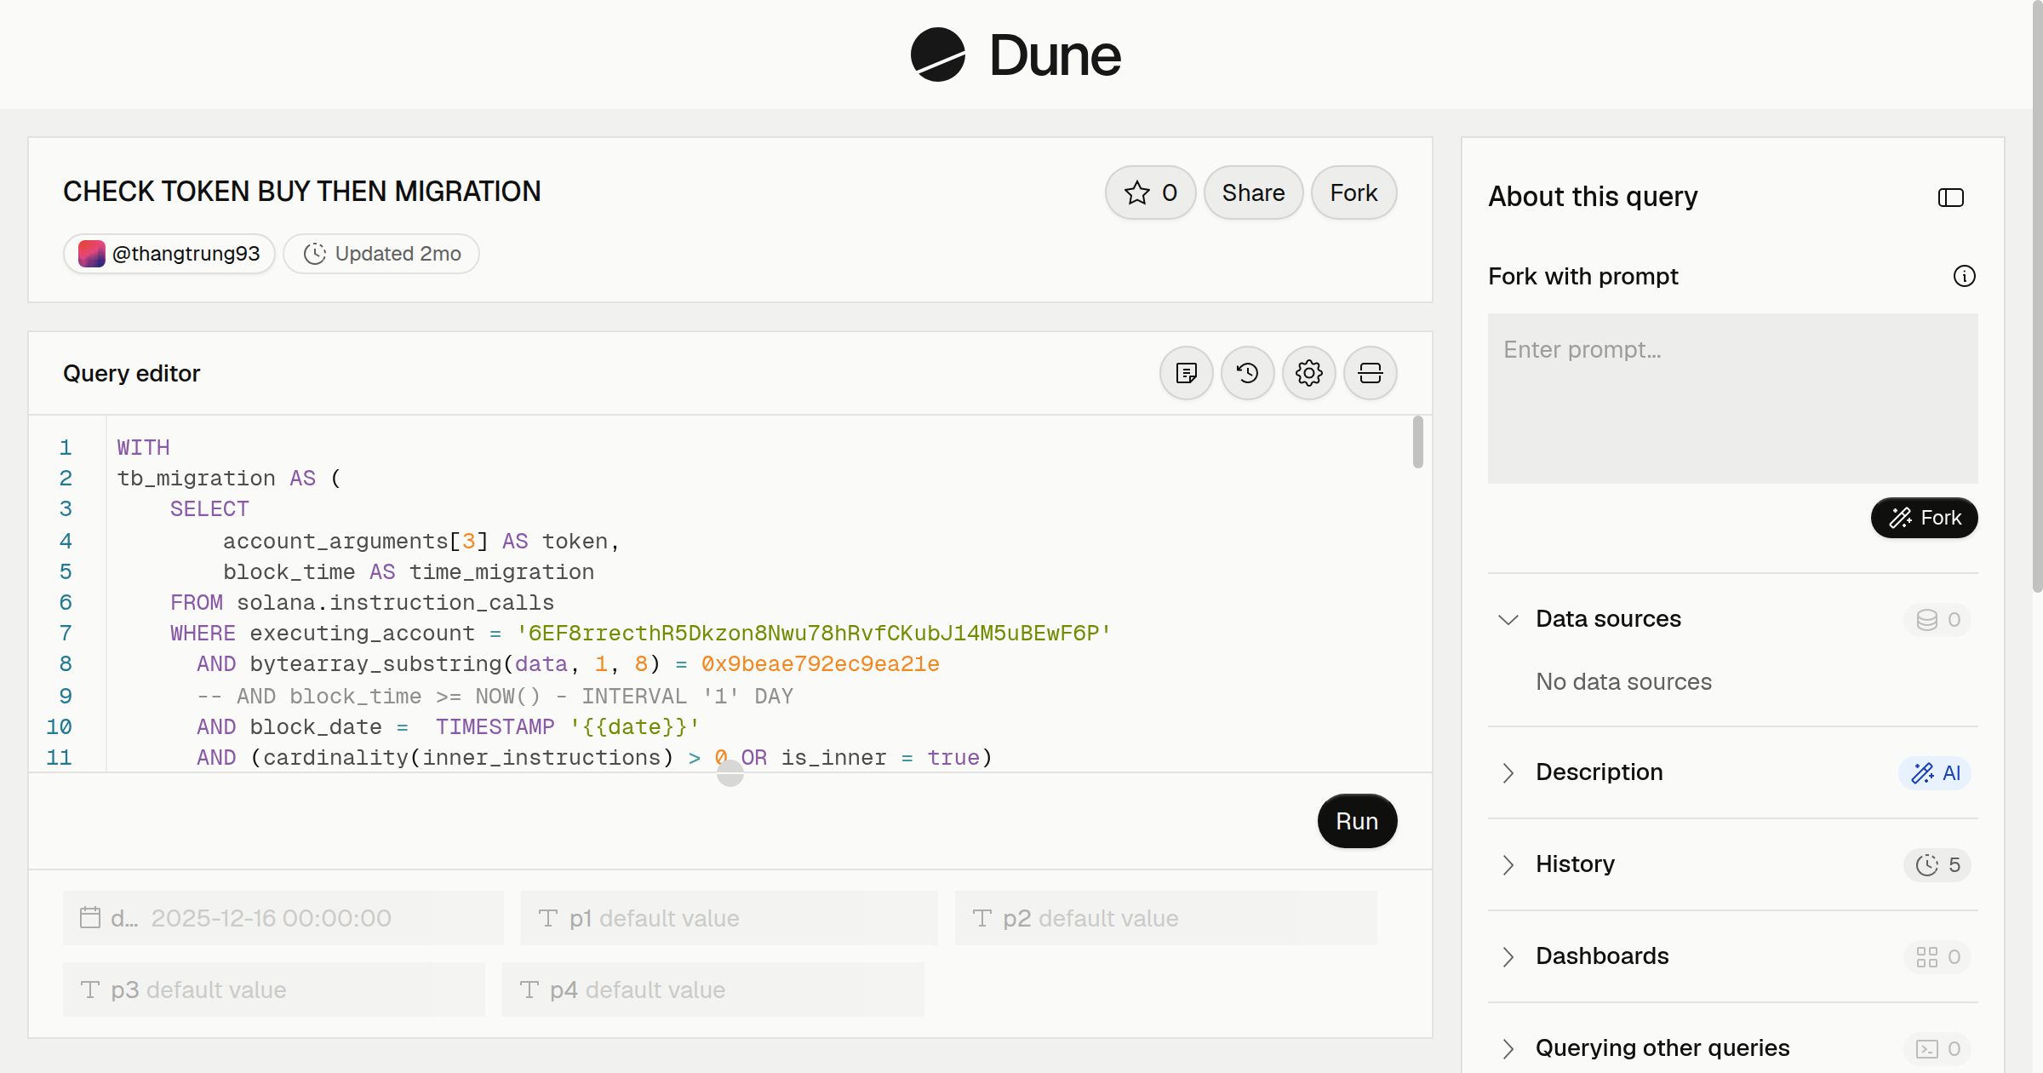
Task: Click the Dune logo icon
Action: pyautogui.click(x=938, y=55)
